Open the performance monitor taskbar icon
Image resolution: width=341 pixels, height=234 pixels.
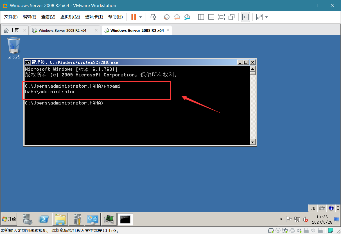click(x=109, y=219)
